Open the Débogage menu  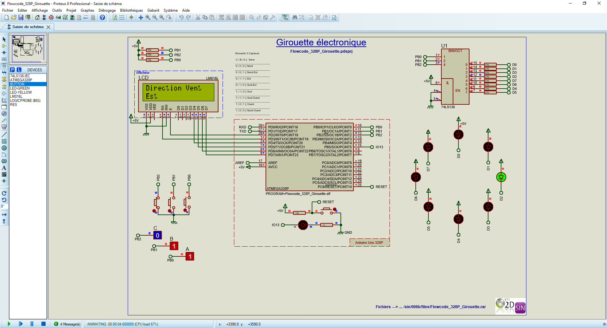pos(107,10)
